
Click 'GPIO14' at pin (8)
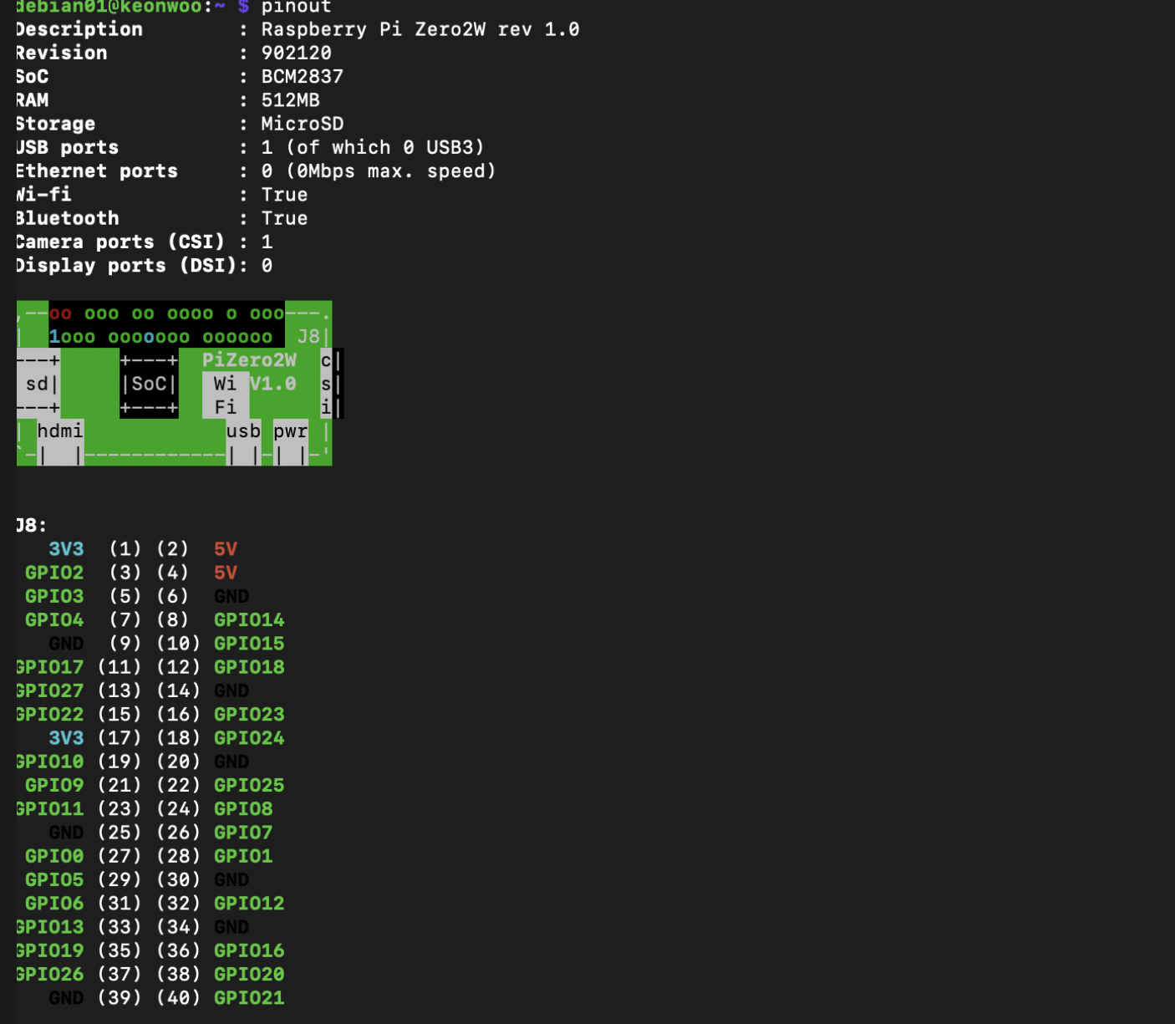(249, 619)
